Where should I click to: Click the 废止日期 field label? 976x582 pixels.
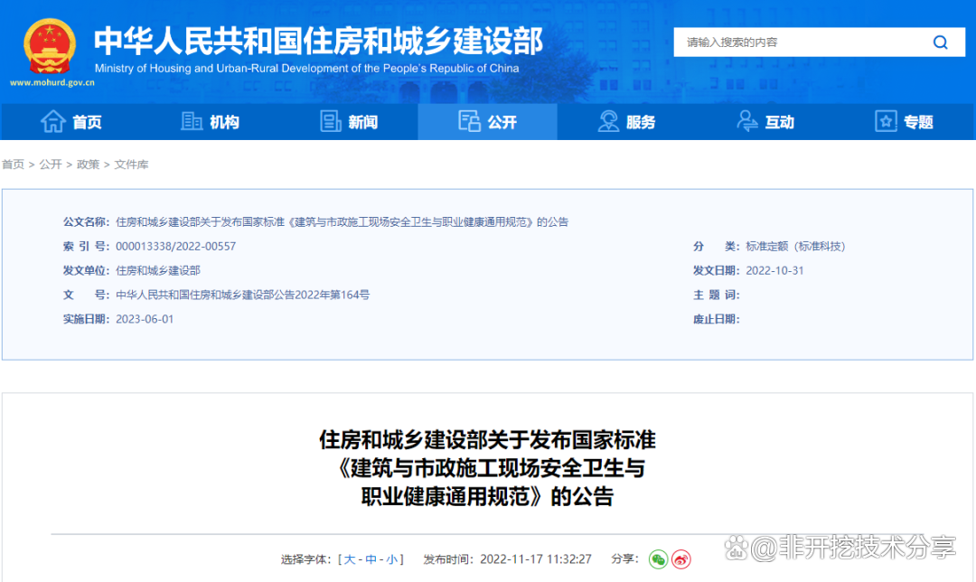click(x=717, y=319)
